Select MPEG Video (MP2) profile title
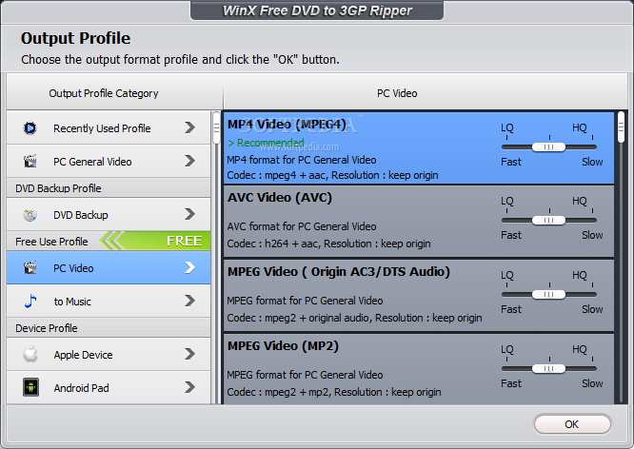The image size is (634, 449). point(283,346)
